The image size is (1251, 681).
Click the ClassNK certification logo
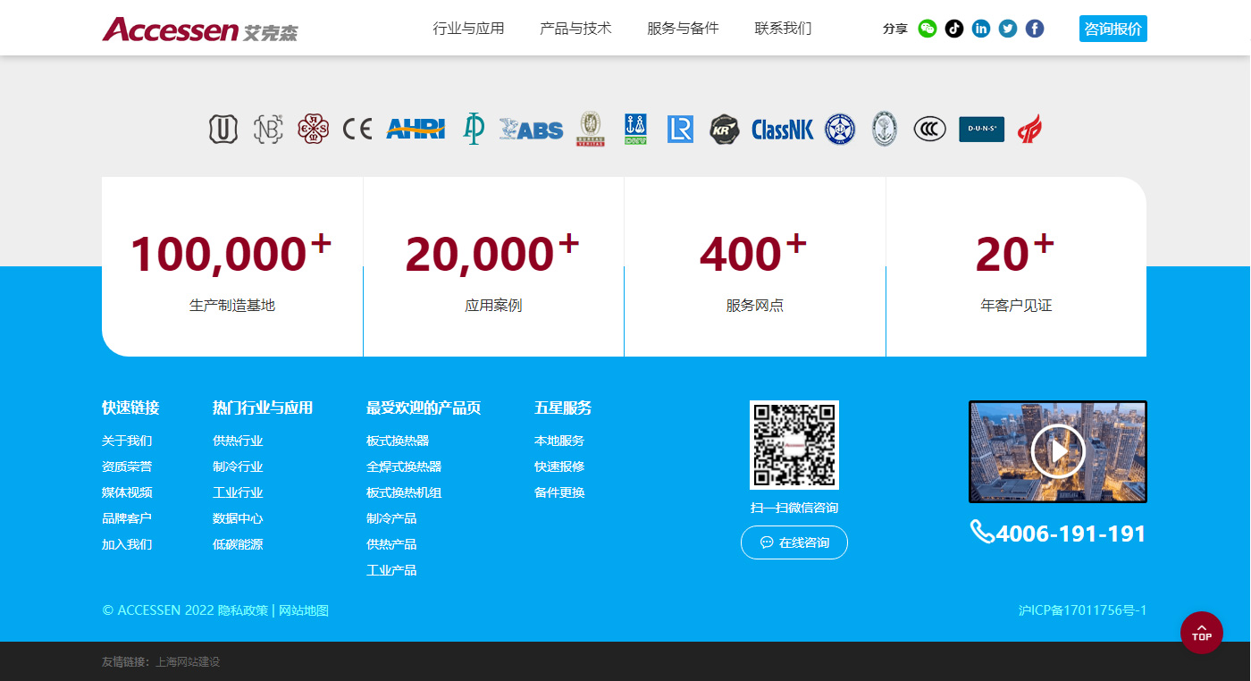[x=783, y=130]
